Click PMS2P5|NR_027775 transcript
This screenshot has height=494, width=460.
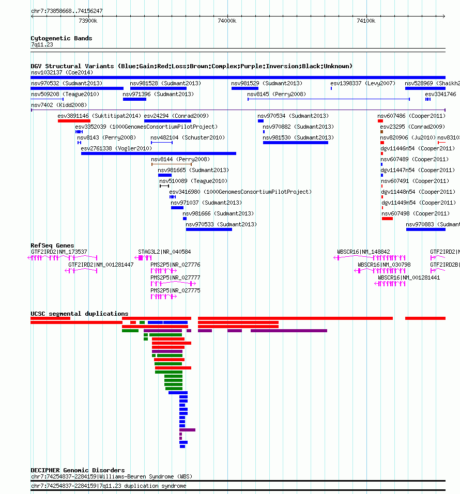tap(163, 297)
